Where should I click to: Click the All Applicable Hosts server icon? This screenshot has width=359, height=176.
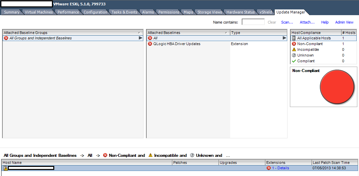click(294, 38)
